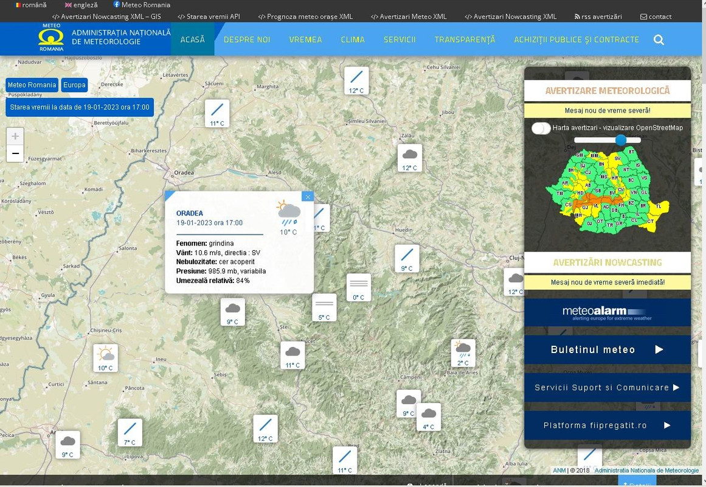Open Avertizari Nowcasting XML – GIS link
This screenshot has height=487, width=706.
(x=106, y=16)
